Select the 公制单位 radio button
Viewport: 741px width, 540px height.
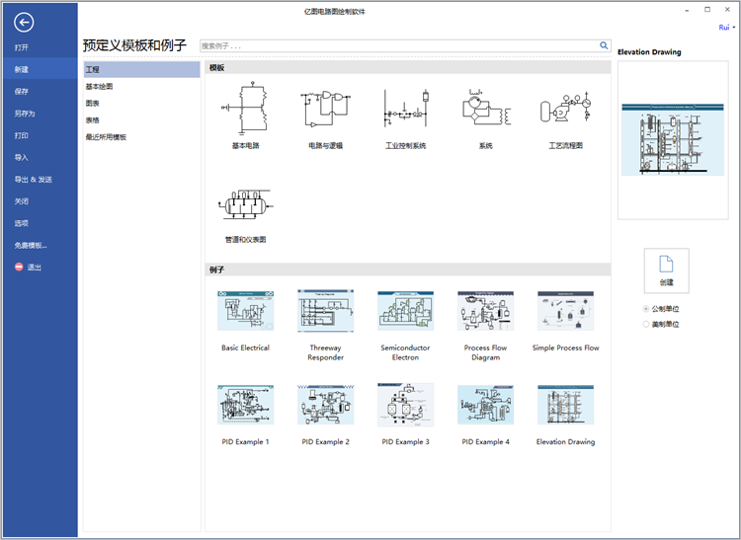(646, 309)
